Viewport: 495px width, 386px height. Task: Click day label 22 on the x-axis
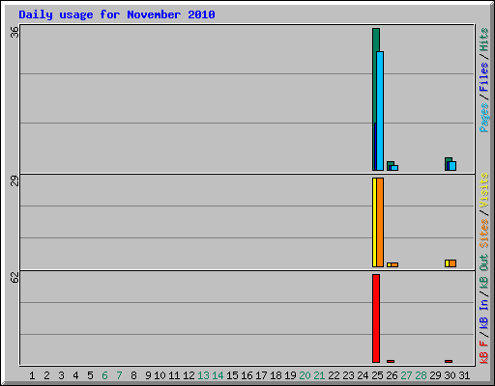pyautogui.click(x=334, y=375)
